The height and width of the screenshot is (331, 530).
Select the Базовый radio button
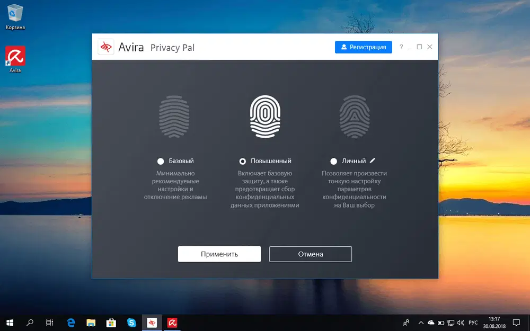(x=160, y=160)
